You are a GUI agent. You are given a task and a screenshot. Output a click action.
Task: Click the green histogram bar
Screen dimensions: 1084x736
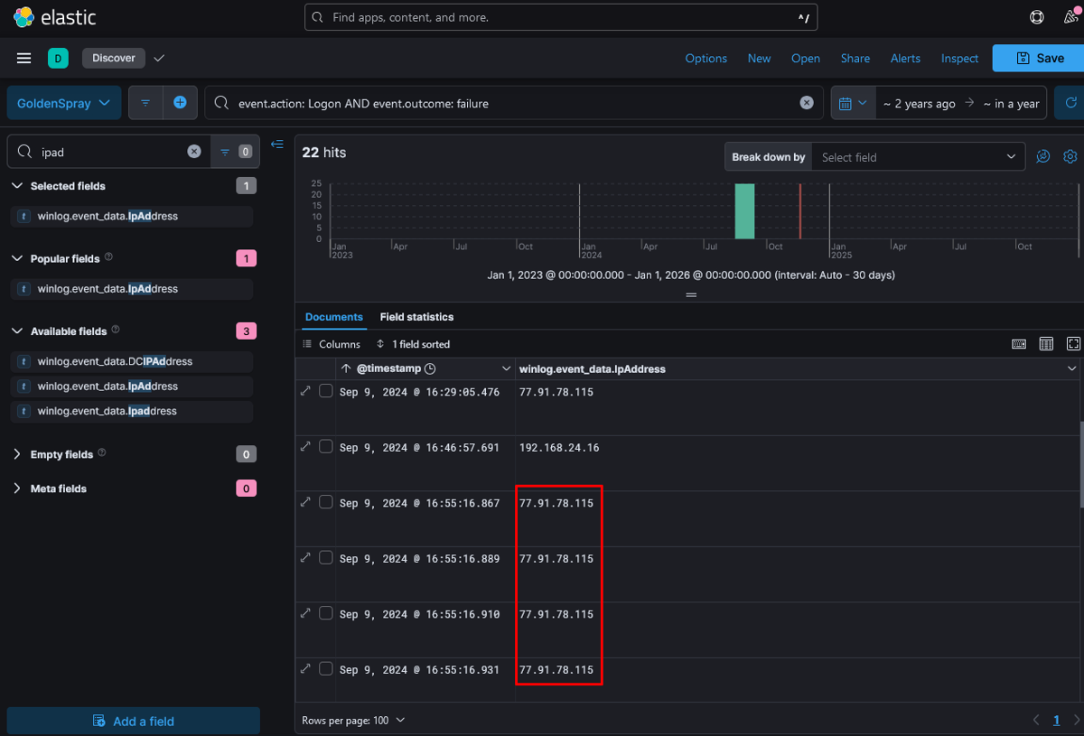[x=744, y=211]
